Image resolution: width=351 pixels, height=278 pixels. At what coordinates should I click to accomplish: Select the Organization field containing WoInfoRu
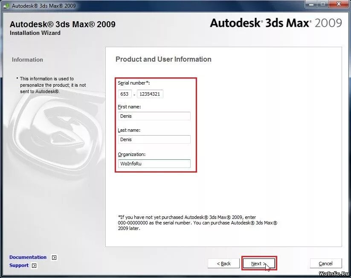[x=154, y=164]
